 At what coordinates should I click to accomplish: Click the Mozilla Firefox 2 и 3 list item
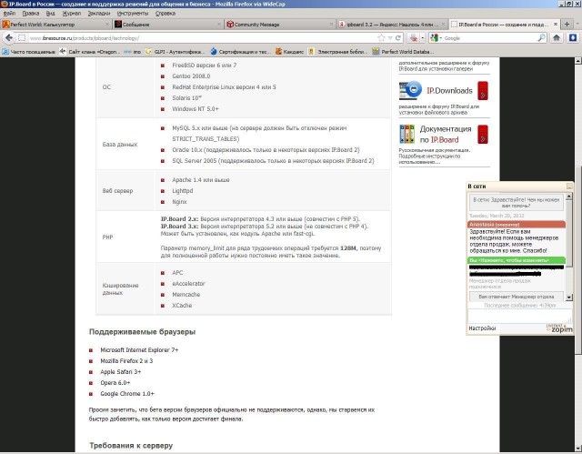(x=126, y=361)
